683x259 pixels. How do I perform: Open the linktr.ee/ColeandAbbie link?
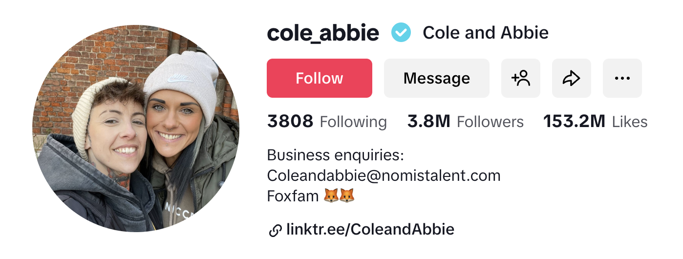point(370,229)
